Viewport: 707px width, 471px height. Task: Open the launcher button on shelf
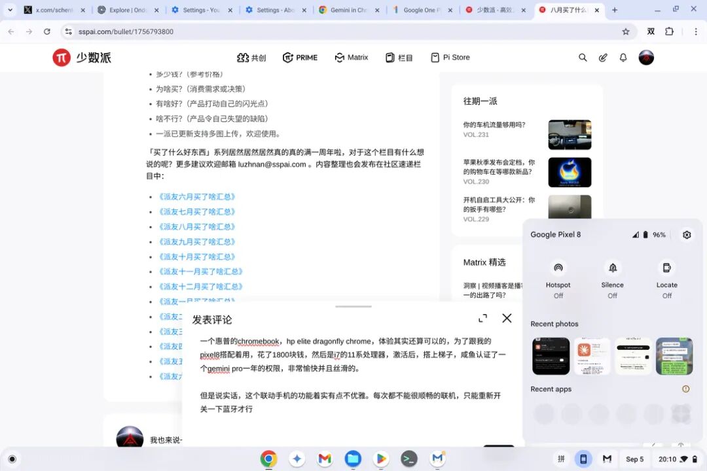coord(12,459)
